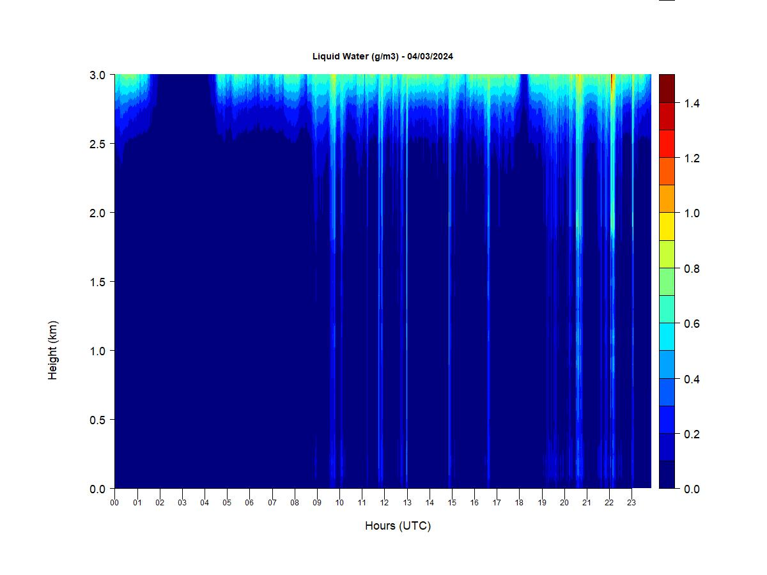767x575 pixels.
Task: Click hour label 04 on time axis
Action: pyautogui.click(x=205, y=503)
